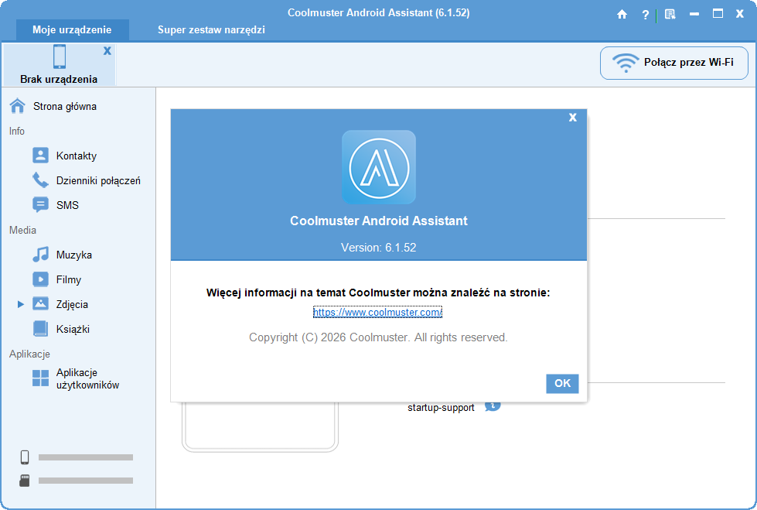Image resolution: width=757 pixels, height=510 pixels.
Task: Click the Kontakty person icon
Action: coord(40,156)
